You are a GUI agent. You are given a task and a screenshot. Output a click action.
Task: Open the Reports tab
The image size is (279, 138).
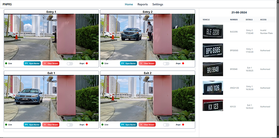click(143, 4)
